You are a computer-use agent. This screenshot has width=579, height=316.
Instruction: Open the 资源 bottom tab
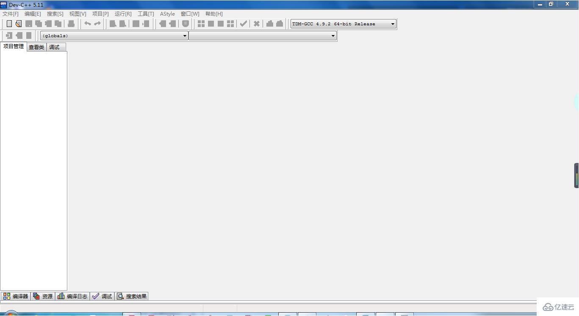pyautogui.click(x=43, y=296)
